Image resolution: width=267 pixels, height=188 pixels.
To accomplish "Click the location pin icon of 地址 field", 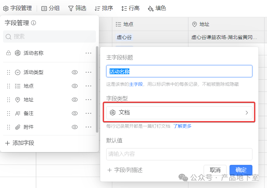I will [x=18, y=100].
